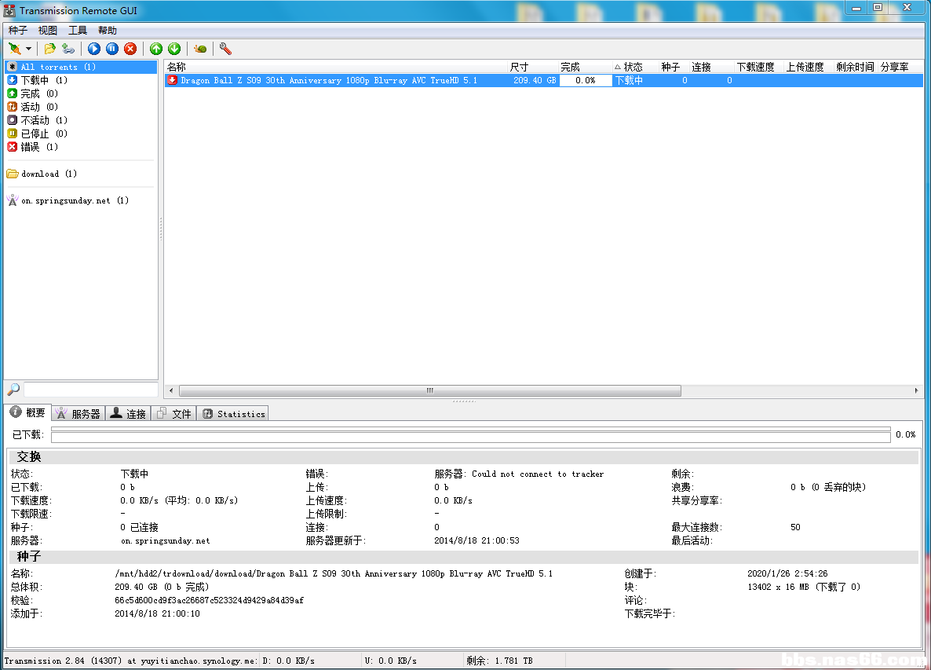Remove the torrent using the red X icon
This screenshot has height=670, width=931.
[130, 48]
